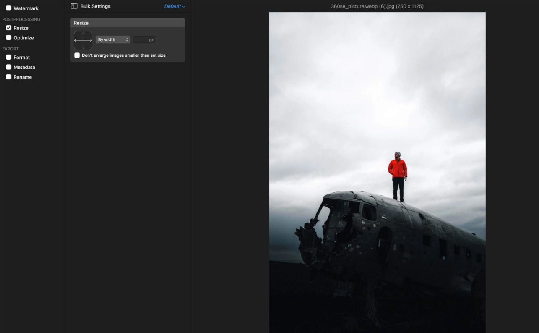Open the Default preset dropdown

coord(174,6)
